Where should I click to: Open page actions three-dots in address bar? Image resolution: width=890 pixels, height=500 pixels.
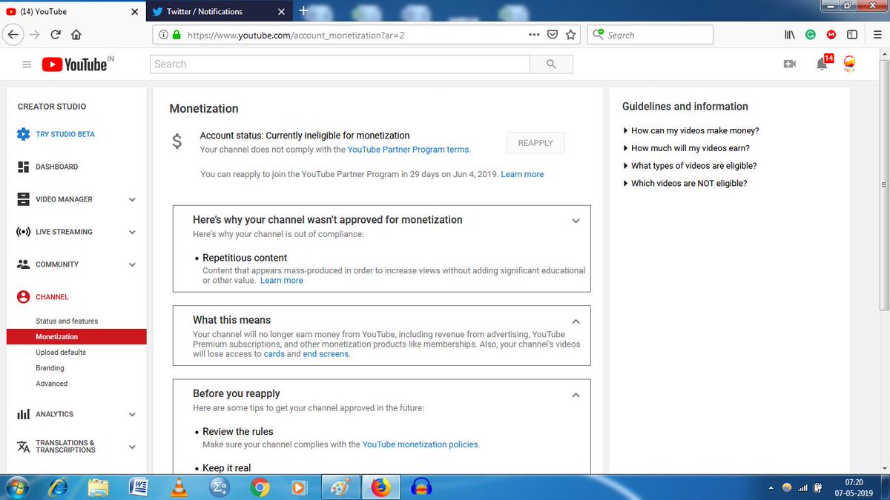click(x=535, y=35)
